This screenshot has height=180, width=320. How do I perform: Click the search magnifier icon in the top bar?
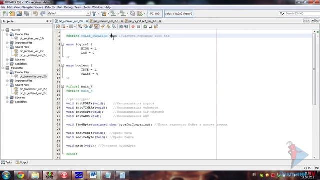282,13
